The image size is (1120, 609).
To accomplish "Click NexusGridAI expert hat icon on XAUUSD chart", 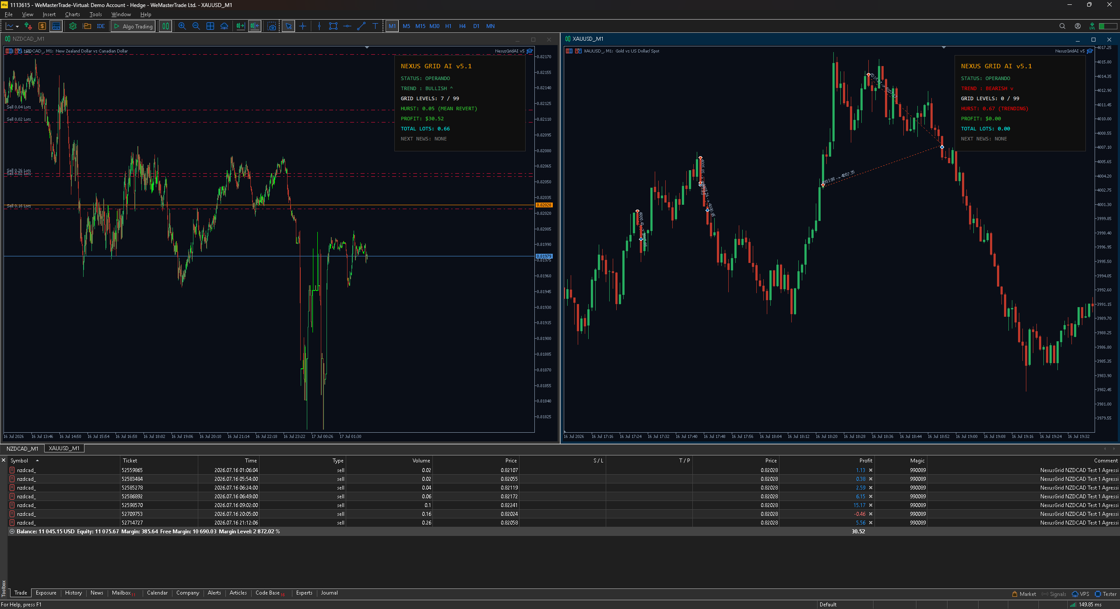I will click(x=1090, y=51).
